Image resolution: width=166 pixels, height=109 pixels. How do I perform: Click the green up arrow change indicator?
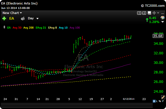click(147, 20)
